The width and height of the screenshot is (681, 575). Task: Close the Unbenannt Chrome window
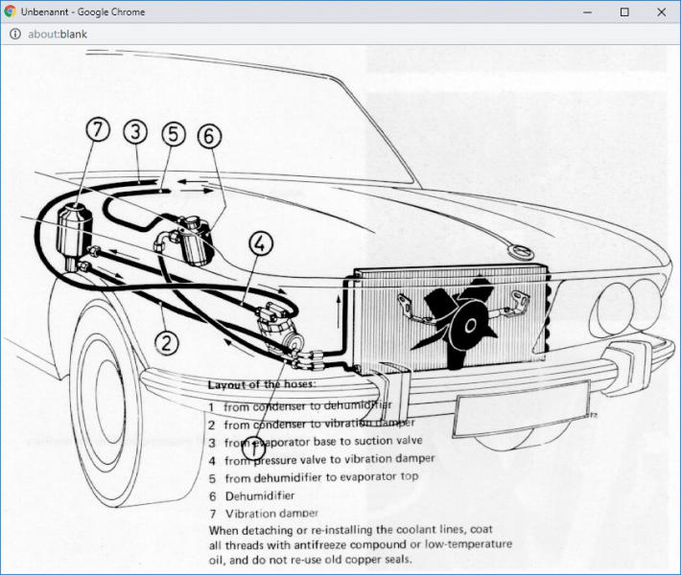[660, 11]
